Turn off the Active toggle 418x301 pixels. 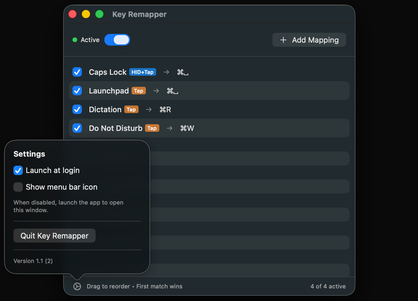tap(117, 40)
